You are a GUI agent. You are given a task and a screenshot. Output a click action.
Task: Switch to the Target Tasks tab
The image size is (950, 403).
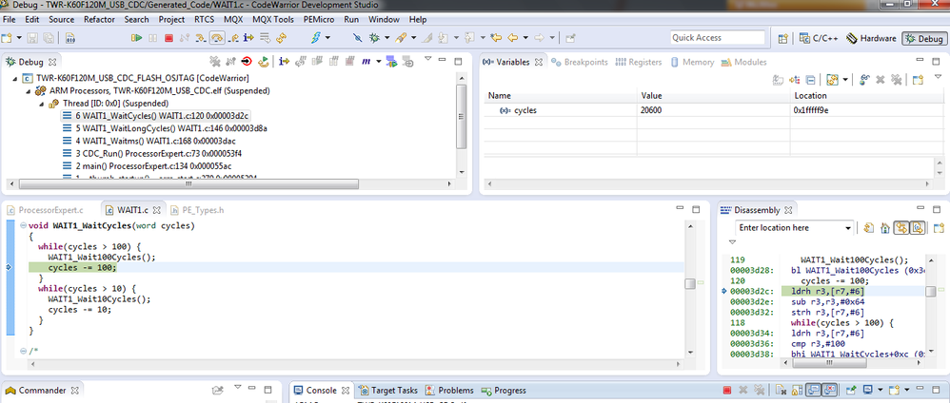click(x=387, y=391)
